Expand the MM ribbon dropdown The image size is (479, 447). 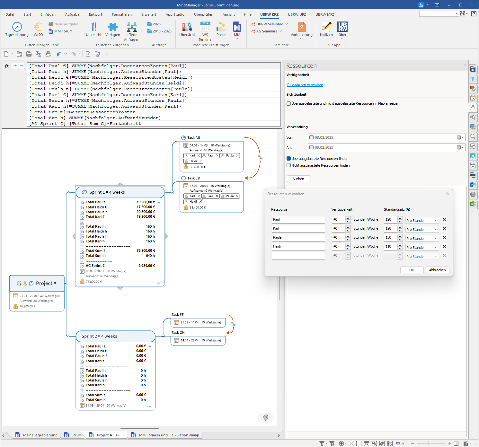click(x=237, y=39)
